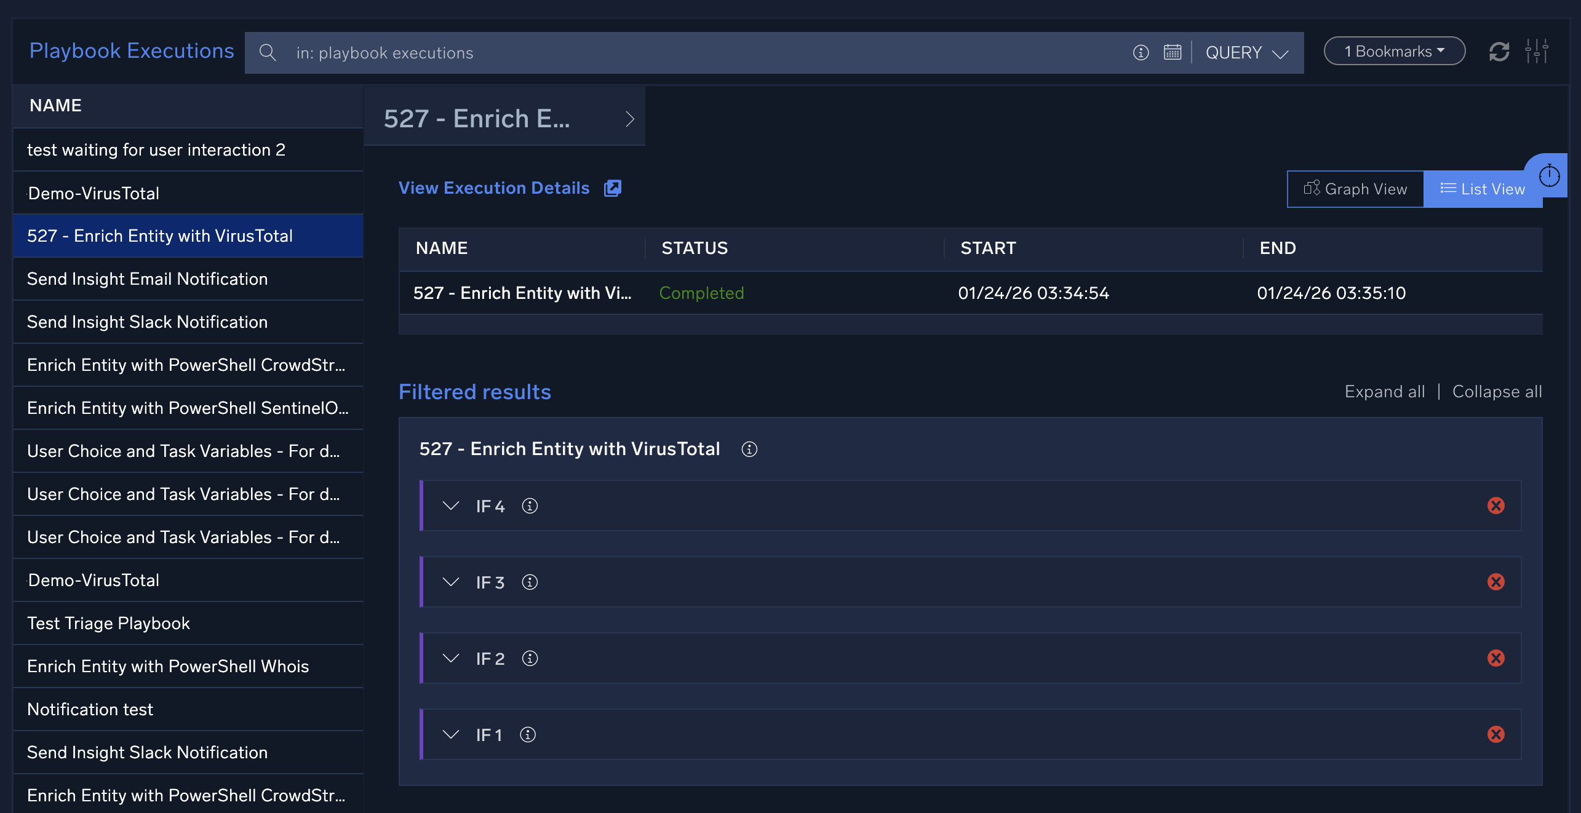The image size is (1581, 813).
Task: Click the search bar info icon
Action: point(1141,53)
